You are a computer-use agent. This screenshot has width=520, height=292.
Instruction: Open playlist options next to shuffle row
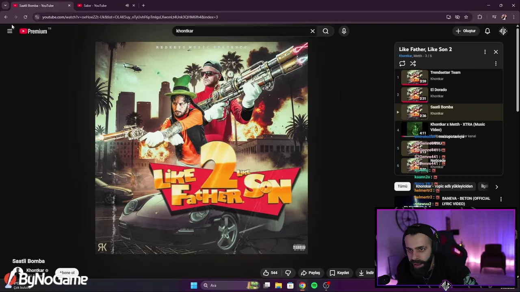(496, 64)
